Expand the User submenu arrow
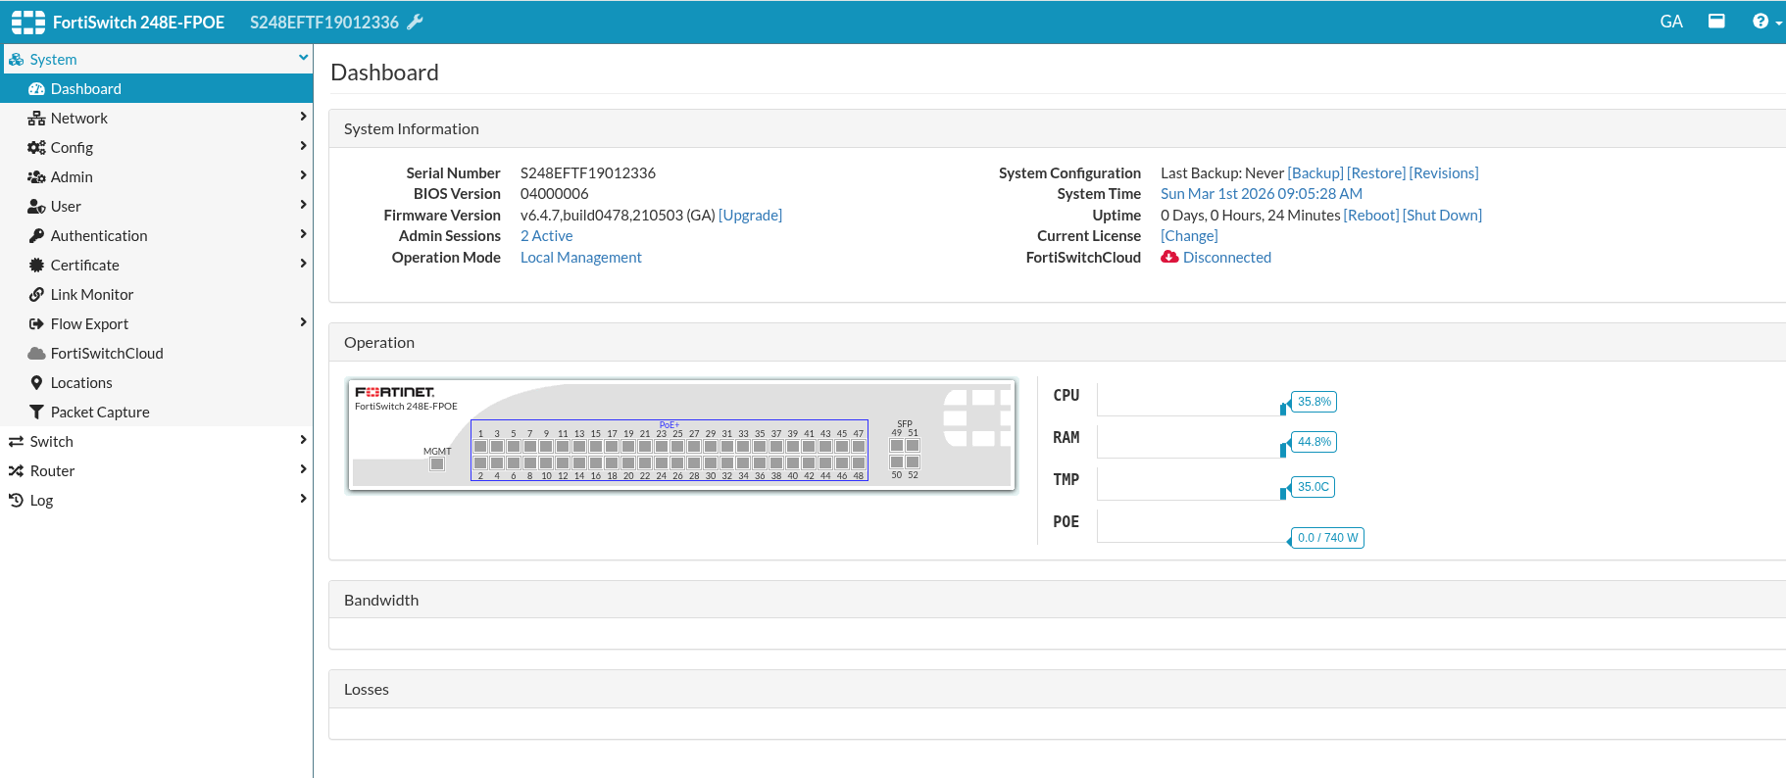Viewport: 1786px width, 778px height. click(303, 205)
